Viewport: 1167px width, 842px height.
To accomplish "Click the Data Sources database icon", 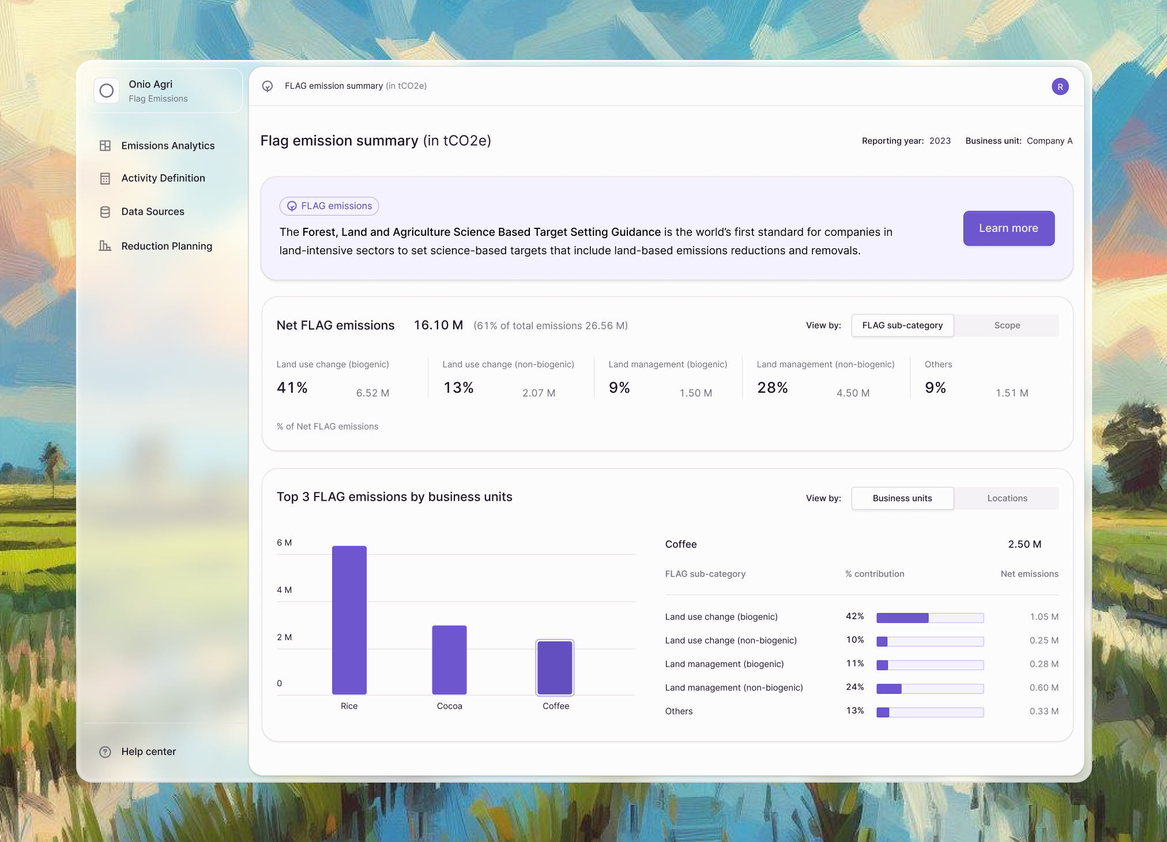I will click(105, 212).
